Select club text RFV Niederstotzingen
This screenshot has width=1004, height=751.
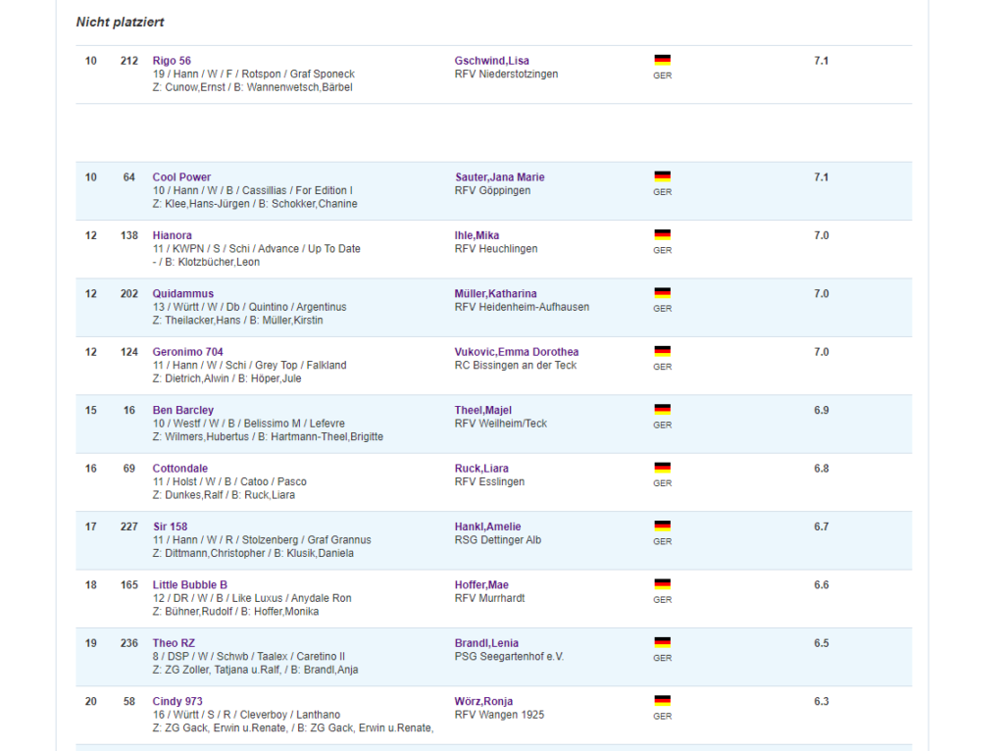coord(507,75)
